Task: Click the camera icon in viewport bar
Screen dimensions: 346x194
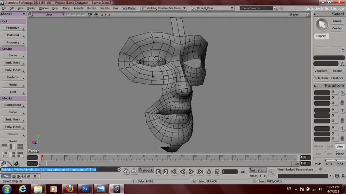Action: point(90,14)
